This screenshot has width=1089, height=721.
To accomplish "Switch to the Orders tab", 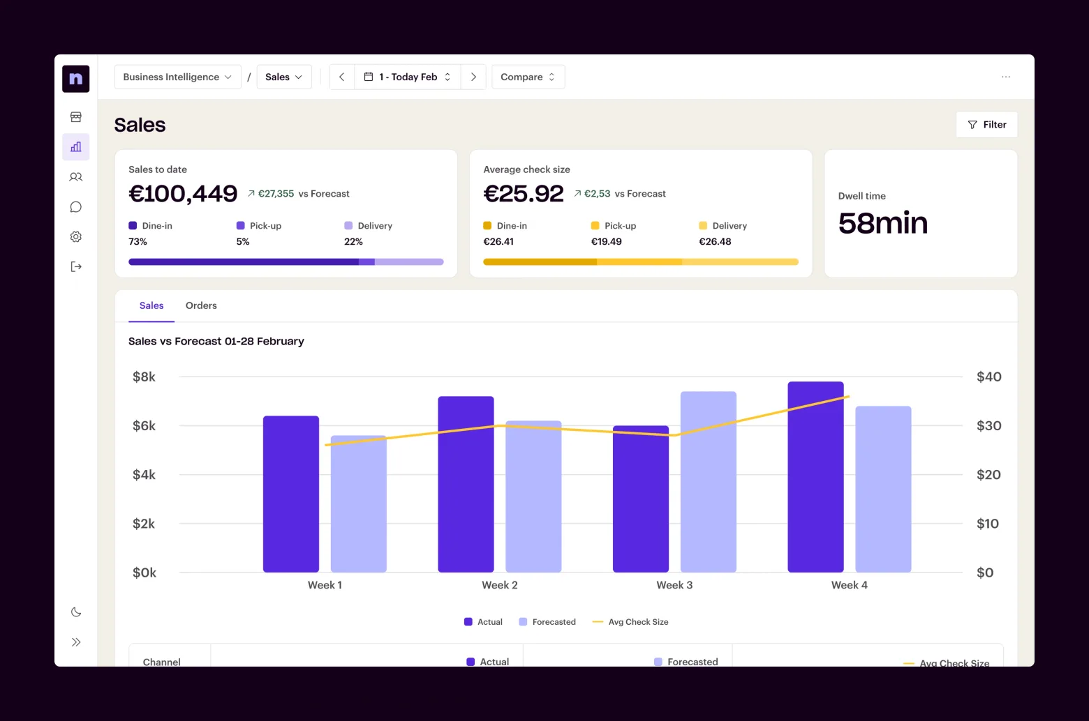I will pos(201,306).
